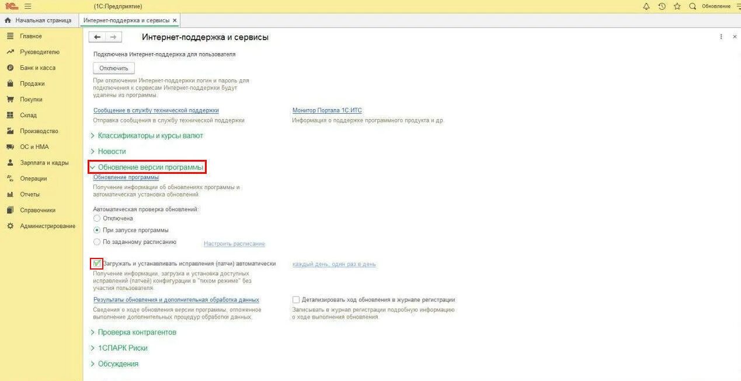
Task: Open Результаты обновления и дополнительная обработка данных
Action: 176,300
